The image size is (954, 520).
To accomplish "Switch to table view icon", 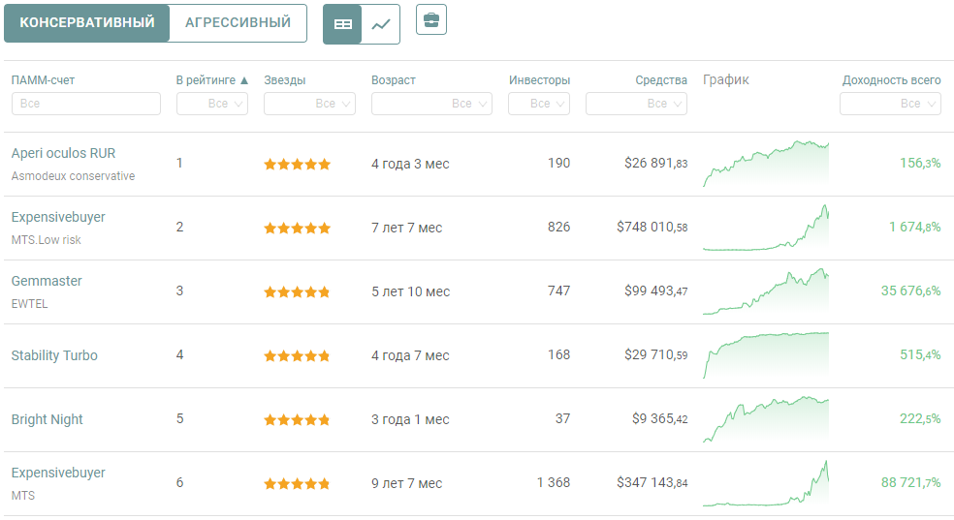I will pos(342,24).
